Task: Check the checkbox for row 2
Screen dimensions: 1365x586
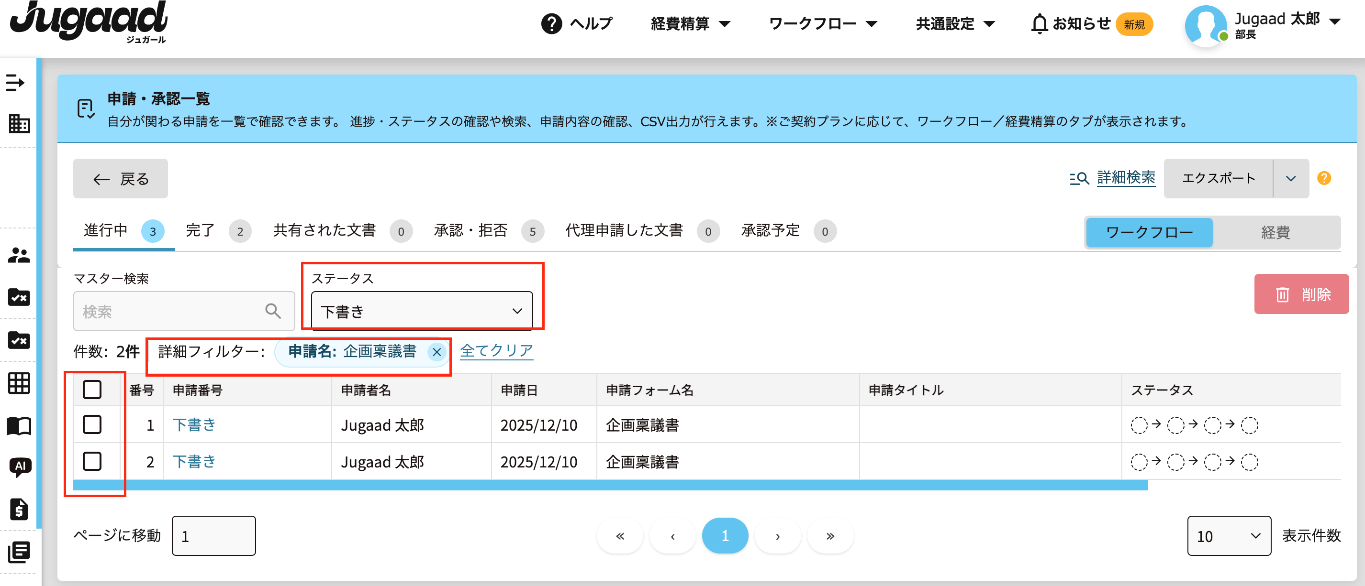Action: pos(92,461)
